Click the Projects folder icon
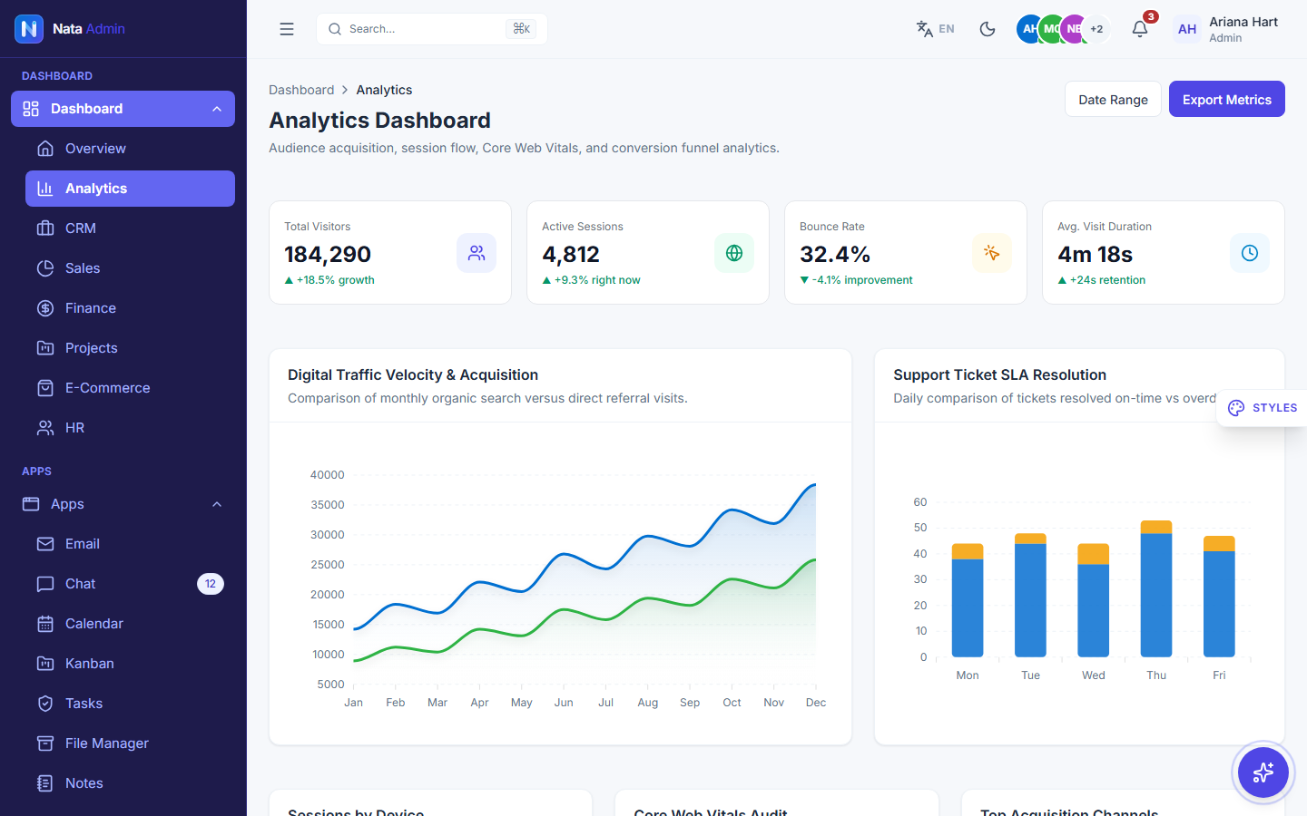Viewport: 1307px width, 816px height. click(x=45, y=348)
